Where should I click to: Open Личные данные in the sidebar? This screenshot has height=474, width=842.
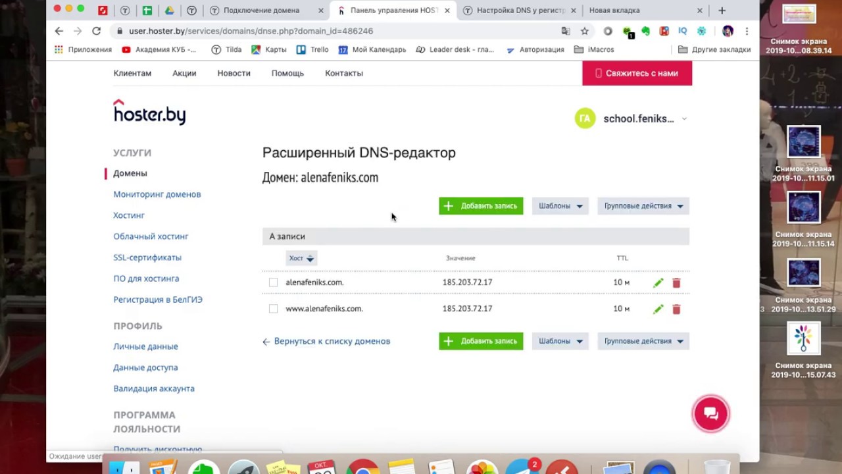(x=145, y=346)
